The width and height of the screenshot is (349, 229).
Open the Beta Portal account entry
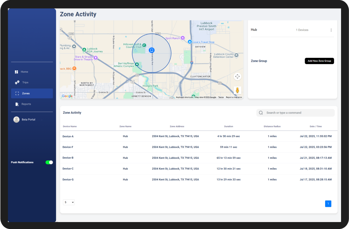(28, 120)
